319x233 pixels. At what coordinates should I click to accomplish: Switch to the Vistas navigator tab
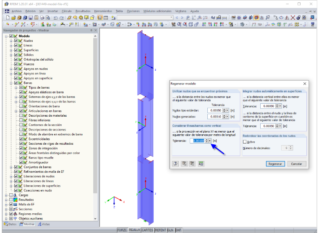(44, 224)
